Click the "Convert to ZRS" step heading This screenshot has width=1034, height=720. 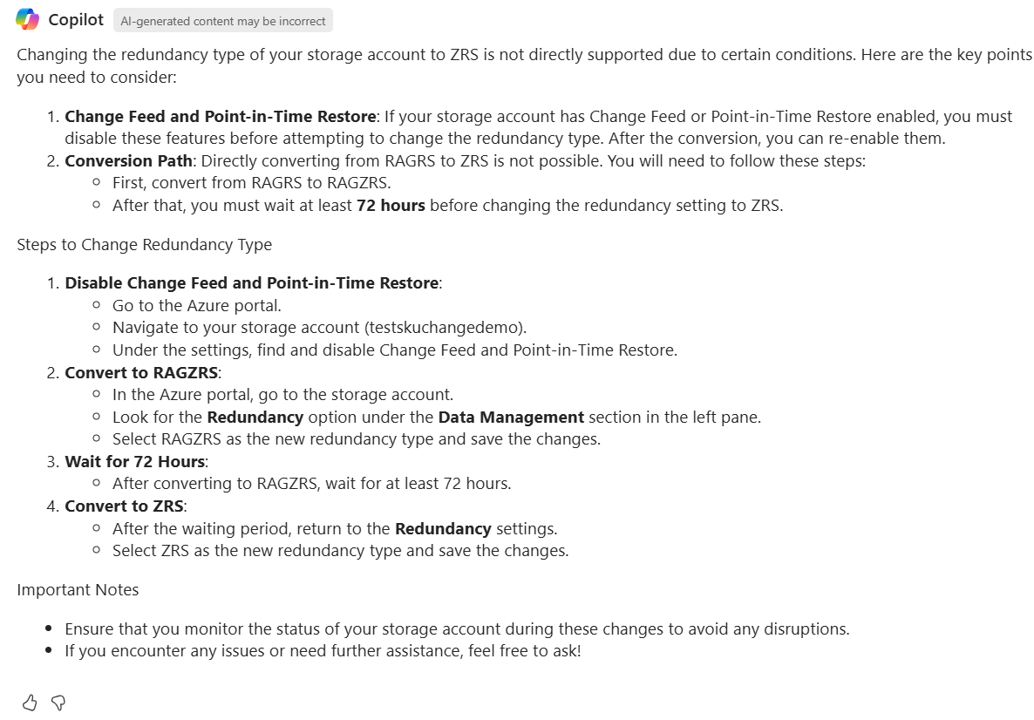pyautogui.click(x=125, y=506)
